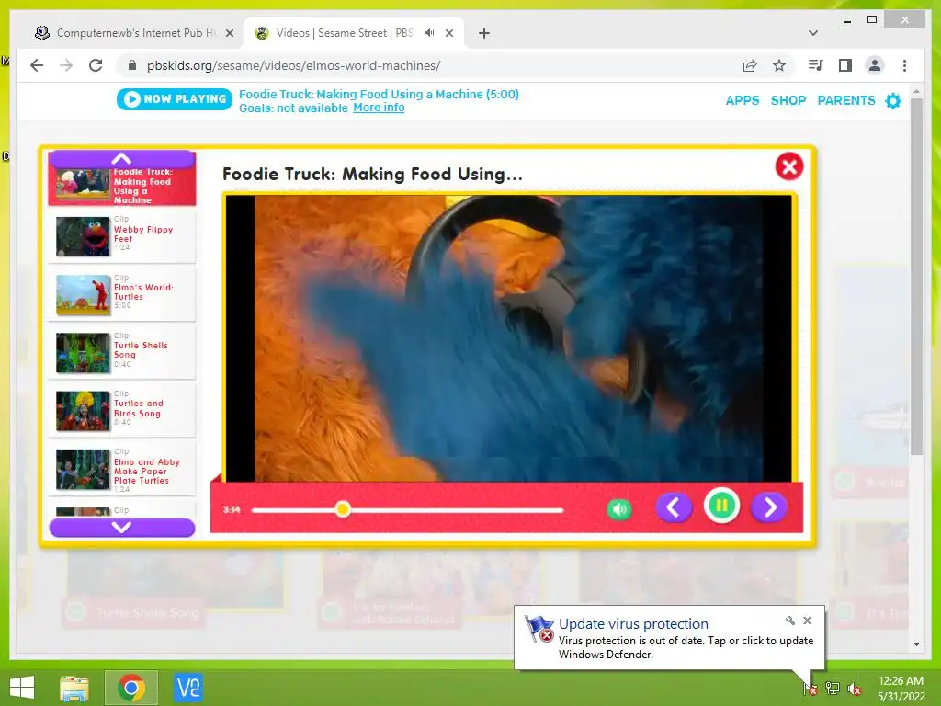Click the scrollbar down arrow
This screenshot has width=941, height=706.
pyautogui.click(x=916, y=644)
